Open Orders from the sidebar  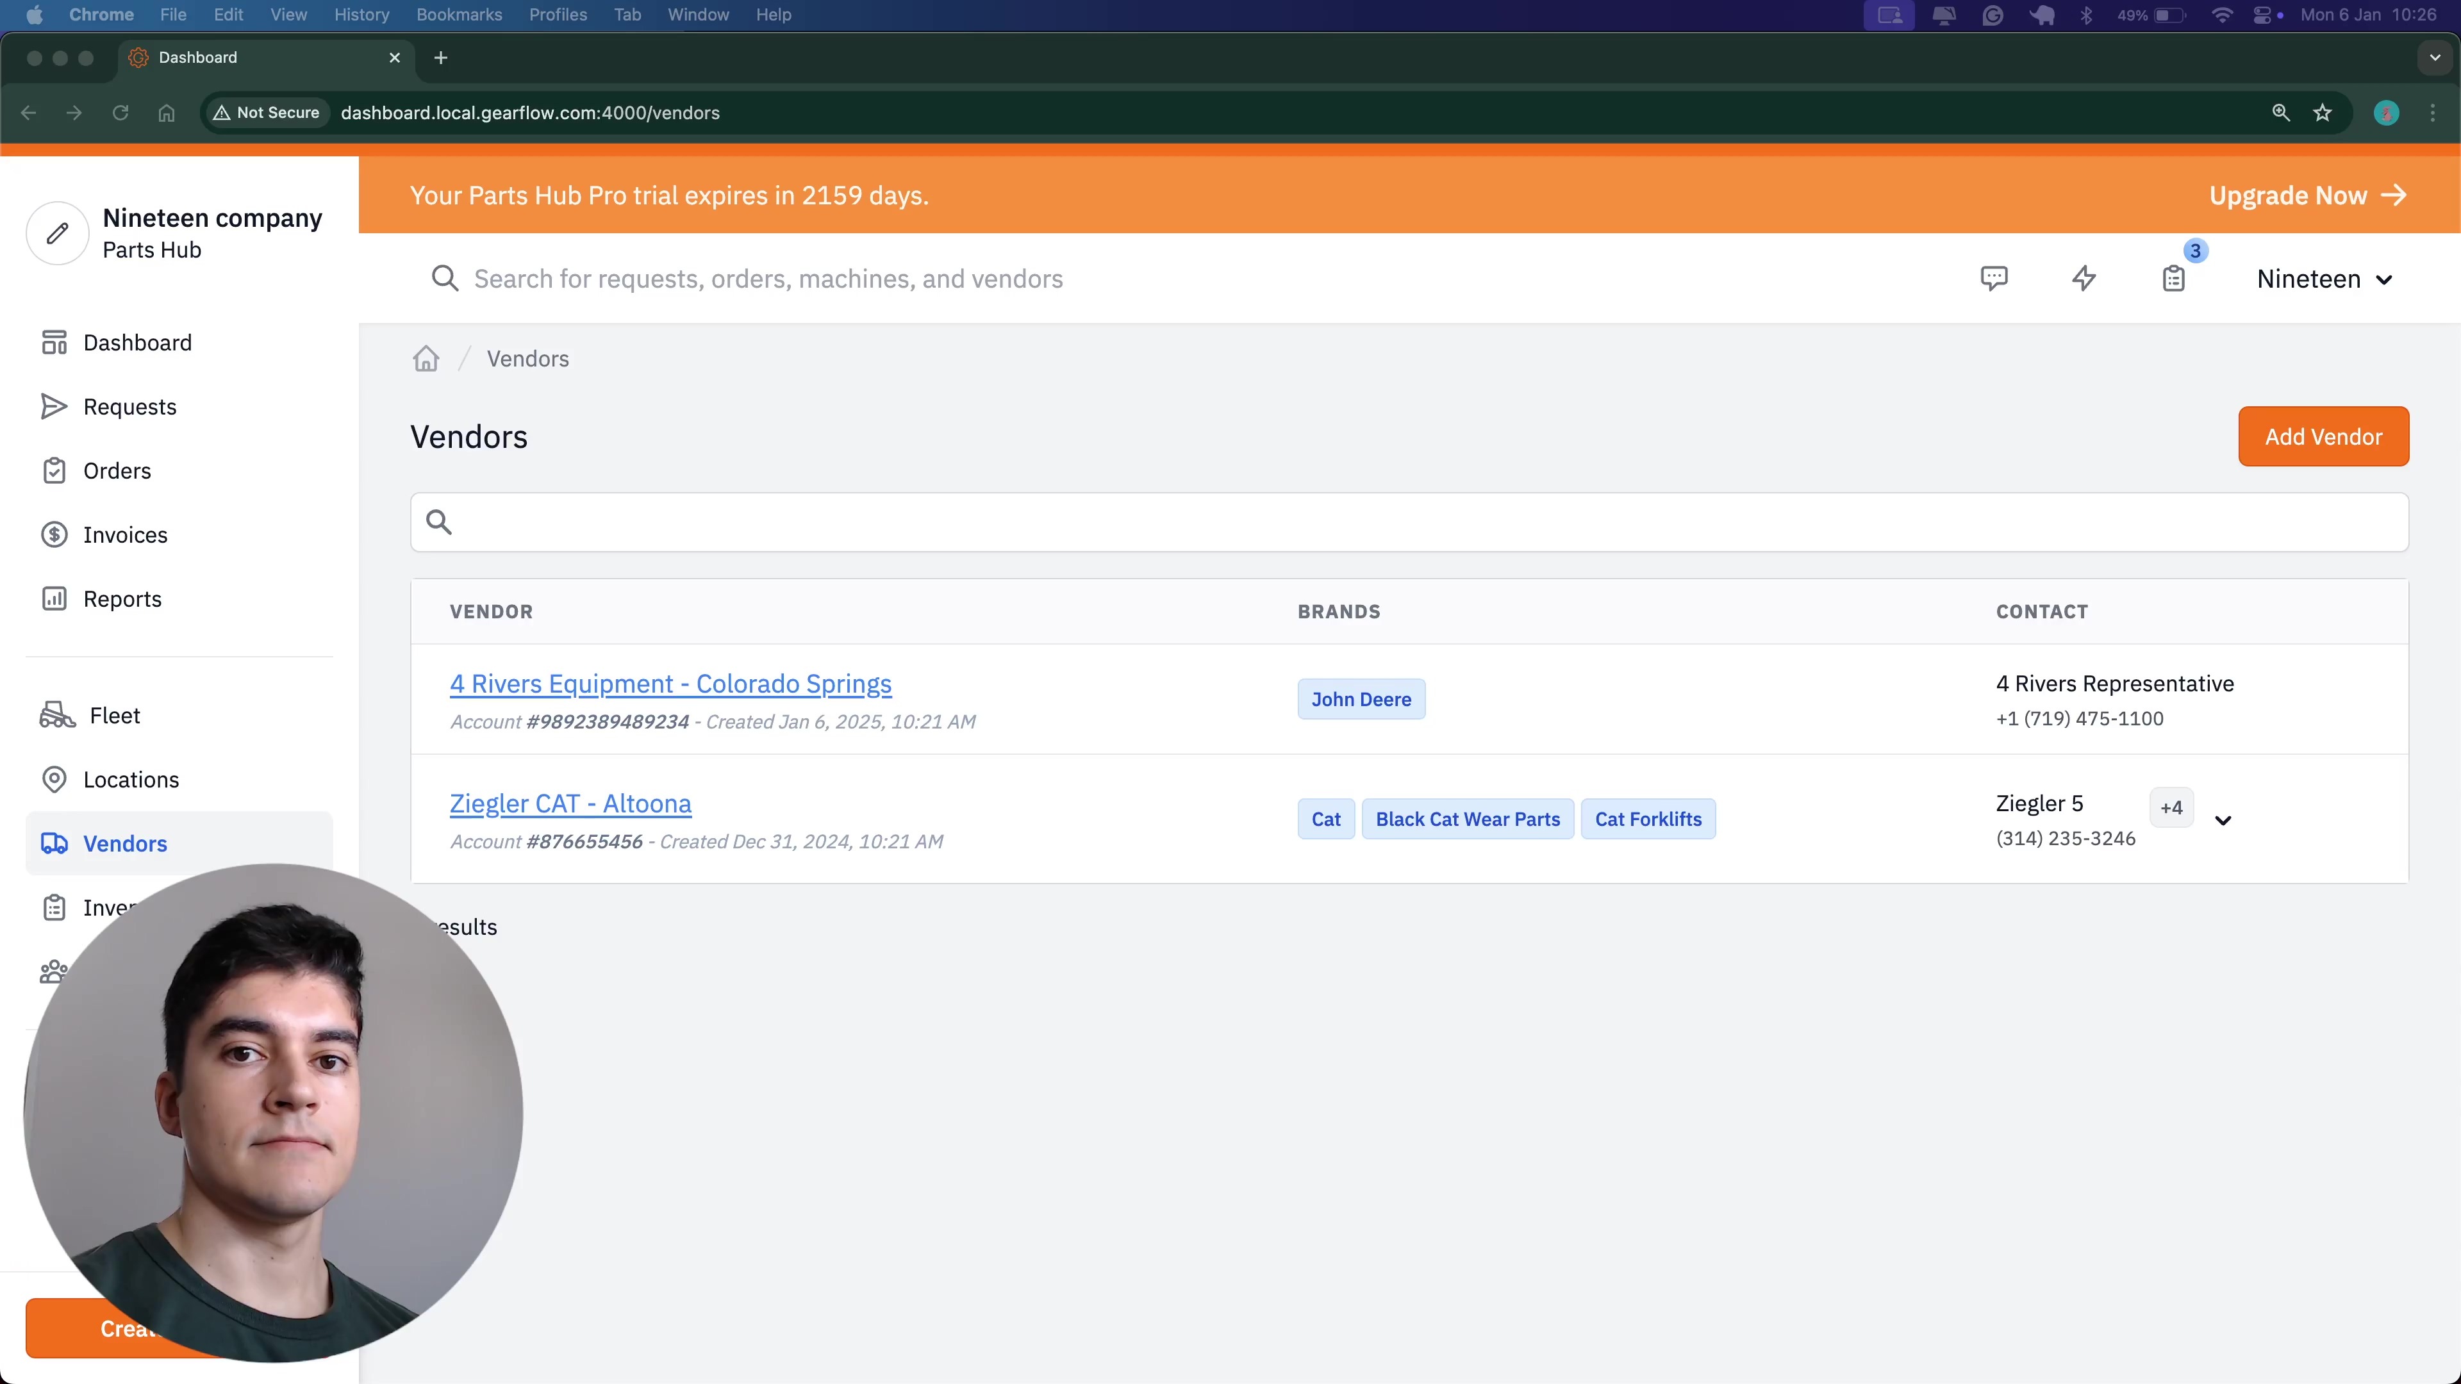53,470
